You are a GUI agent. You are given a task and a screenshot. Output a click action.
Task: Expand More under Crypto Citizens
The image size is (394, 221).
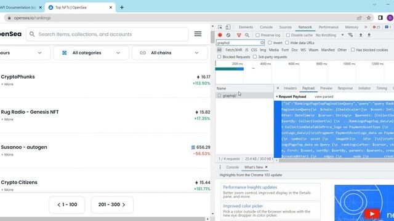tap(7, 190)
